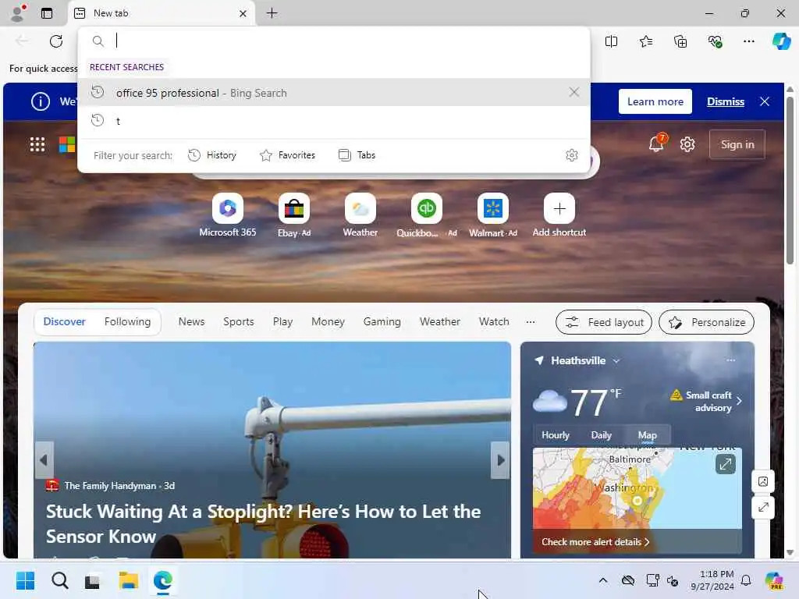Viewport: 799px width, 599px height.
Task: Remove 'office 95 professional' suggestion
Action: click(x=574, y=92)
